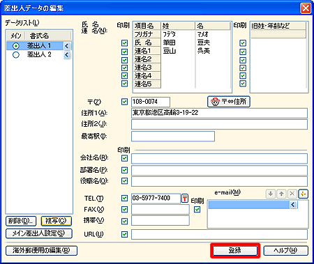Click the 旧姓・年齢など column header
Screen dimensions: 314x264
278,26
